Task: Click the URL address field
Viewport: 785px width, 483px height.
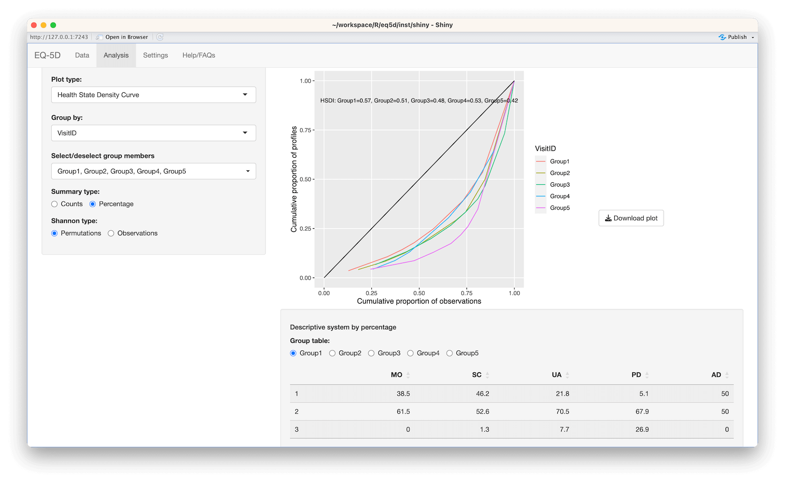Action: [x=59, y=37]
